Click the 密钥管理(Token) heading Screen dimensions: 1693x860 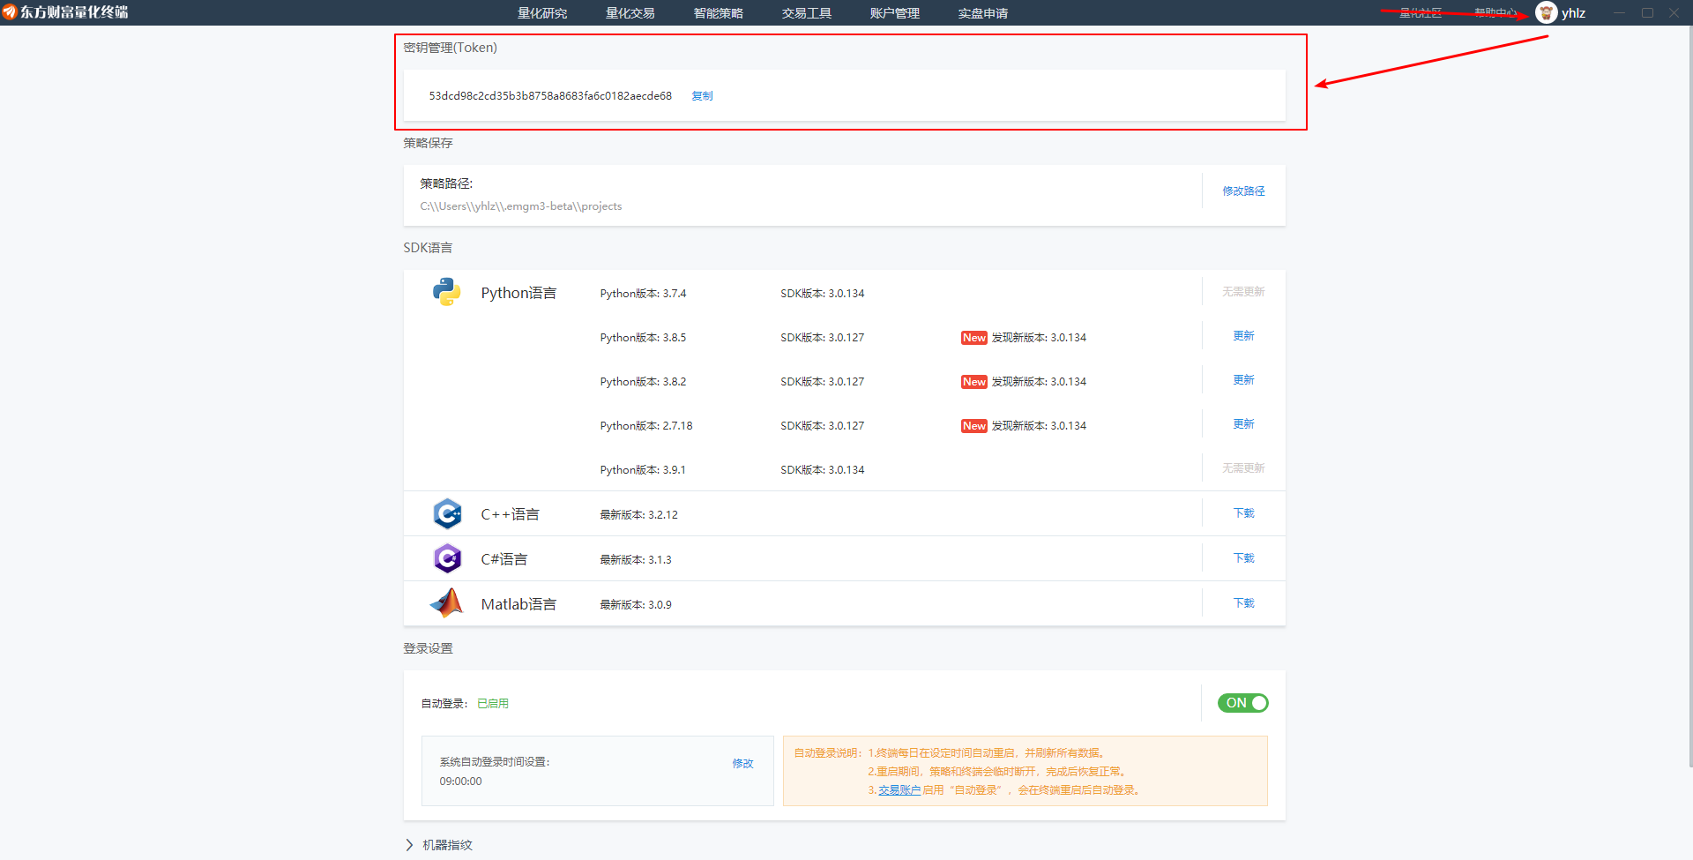(451, 48)
